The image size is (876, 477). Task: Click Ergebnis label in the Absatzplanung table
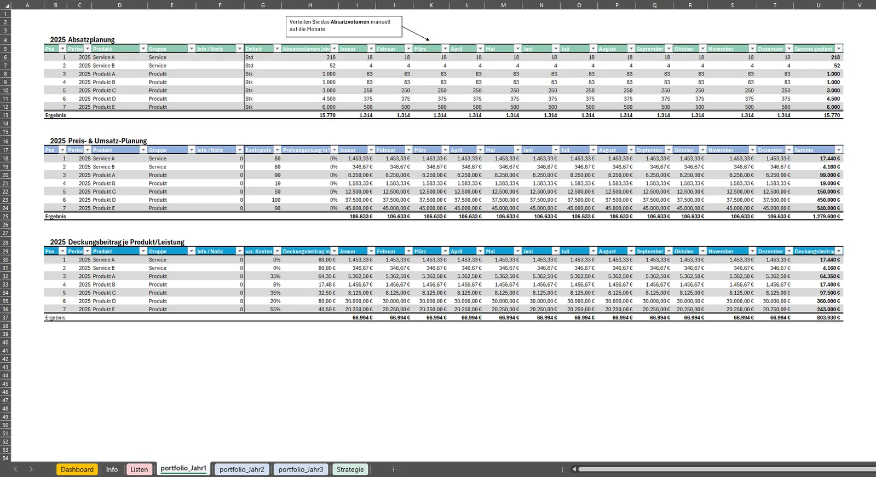pos(55,115)
